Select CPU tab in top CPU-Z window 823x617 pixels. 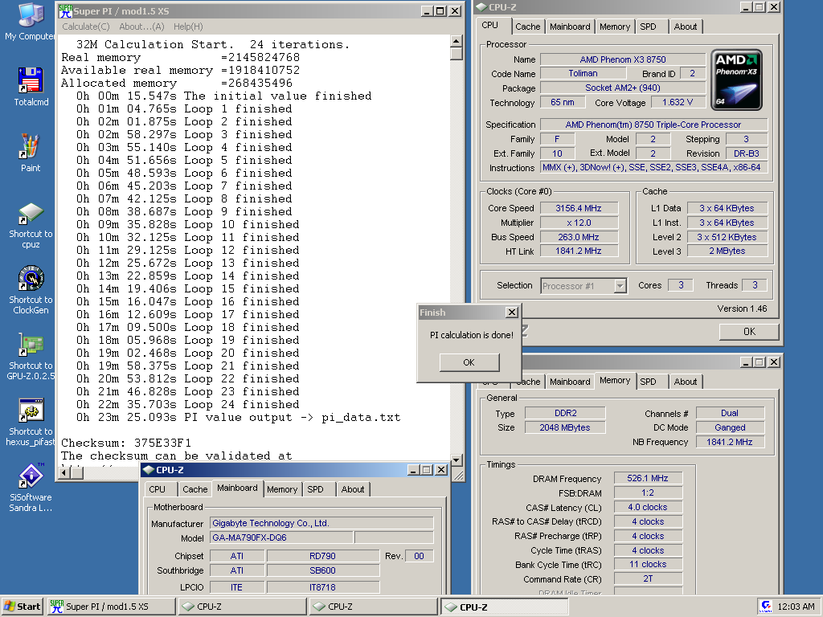tap(489, 25)
